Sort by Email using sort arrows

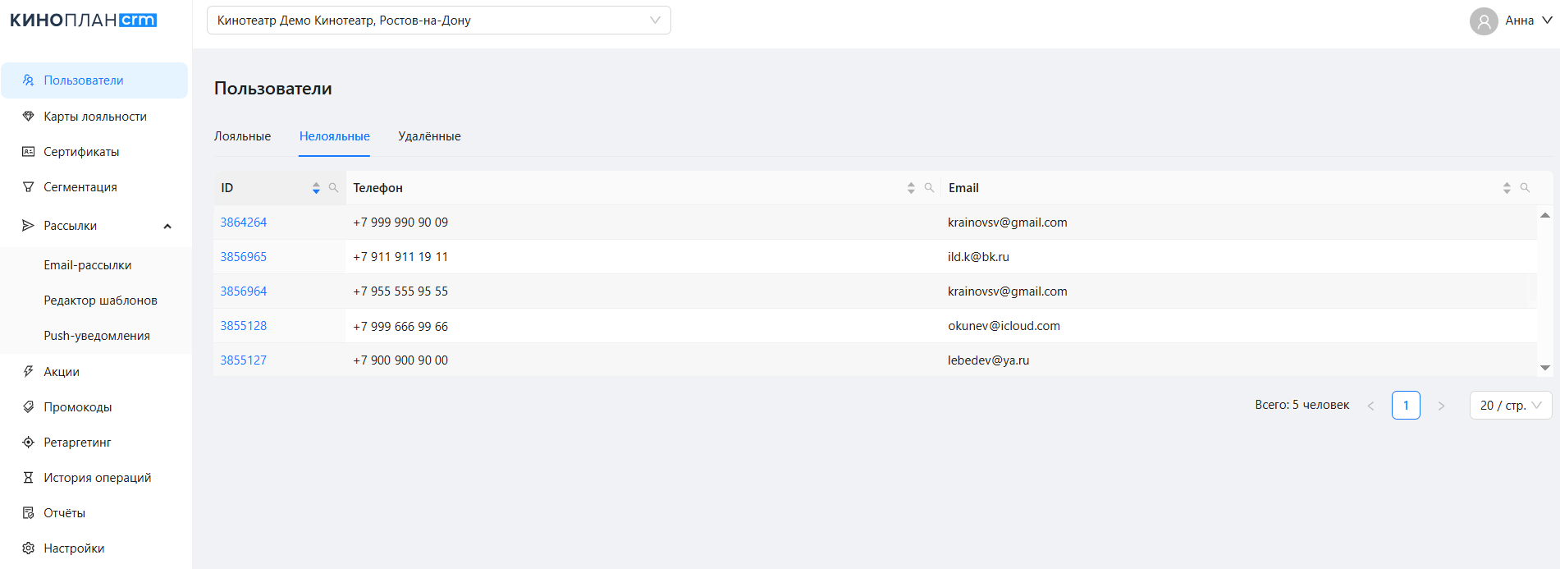coord(1507,188)
